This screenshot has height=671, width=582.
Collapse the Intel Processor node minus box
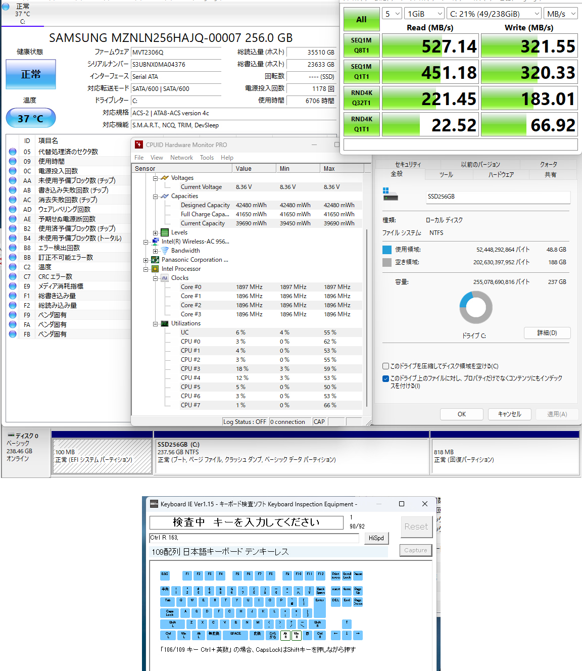coord(145,269)
